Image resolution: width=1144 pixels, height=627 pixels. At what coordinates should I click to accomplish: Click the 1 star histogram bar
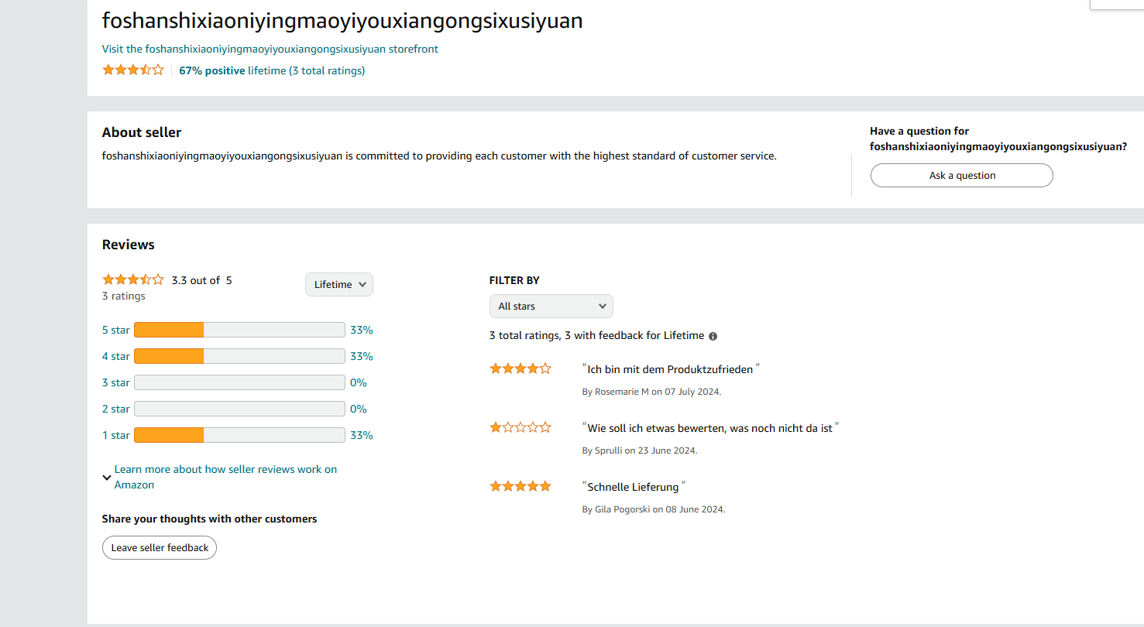239,436
